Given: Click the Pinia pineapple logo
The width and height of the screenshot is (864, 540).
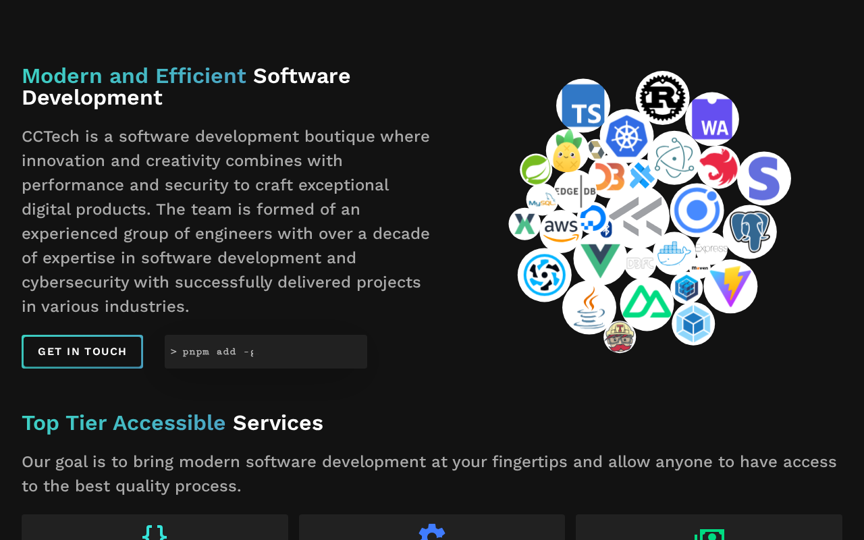Looking at the screenshot, I should 567,151.
